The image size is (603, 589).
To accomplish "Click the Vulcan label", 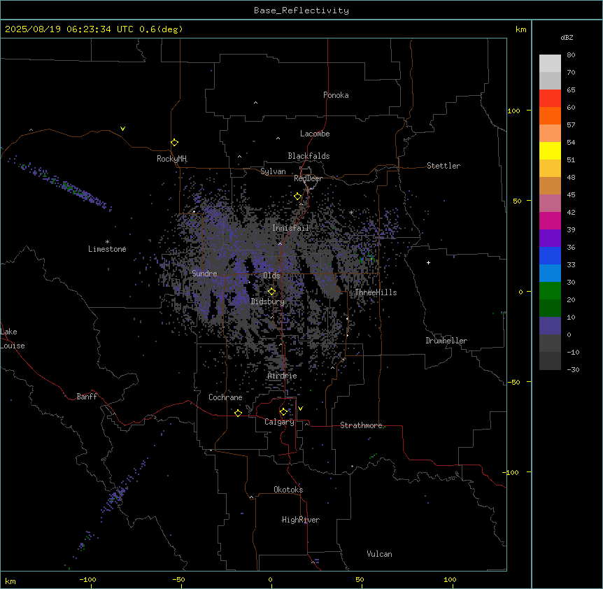I will point(380,554).
